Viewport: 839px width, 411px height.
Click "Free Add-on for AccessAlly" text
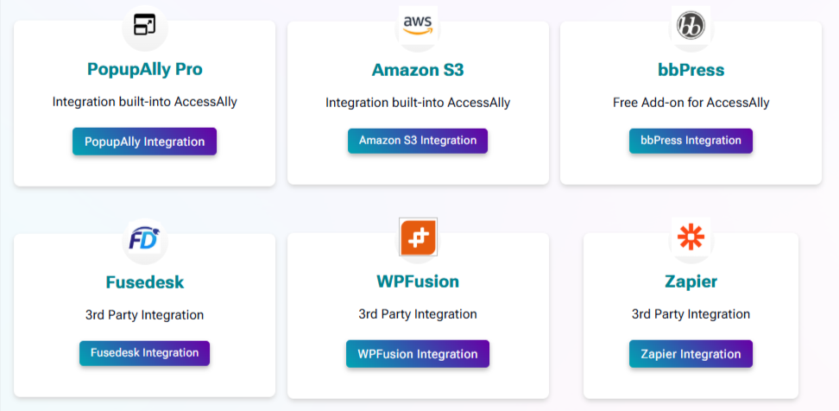pyautogui.click(x=691, y=103)
